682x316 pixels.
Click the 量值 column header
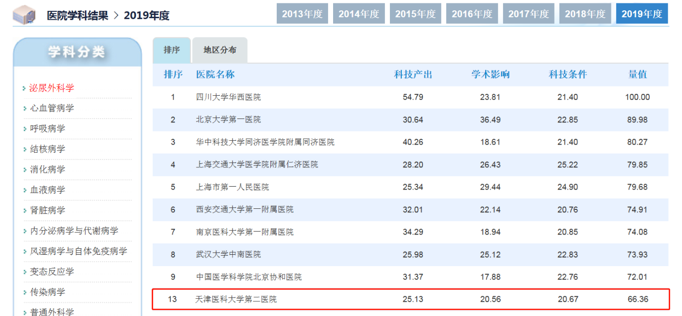pos(638,75)
